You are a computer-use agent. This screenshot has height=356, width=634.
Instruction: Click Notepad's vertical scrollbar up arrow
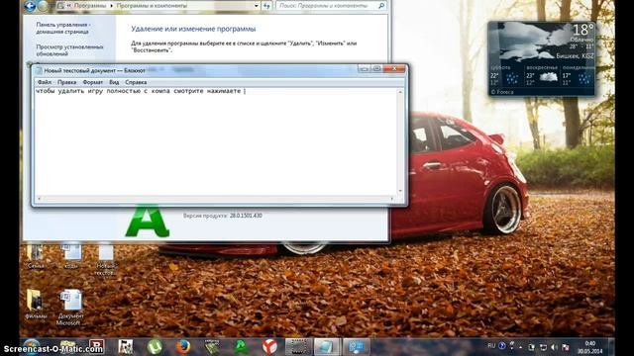[400, 92]
